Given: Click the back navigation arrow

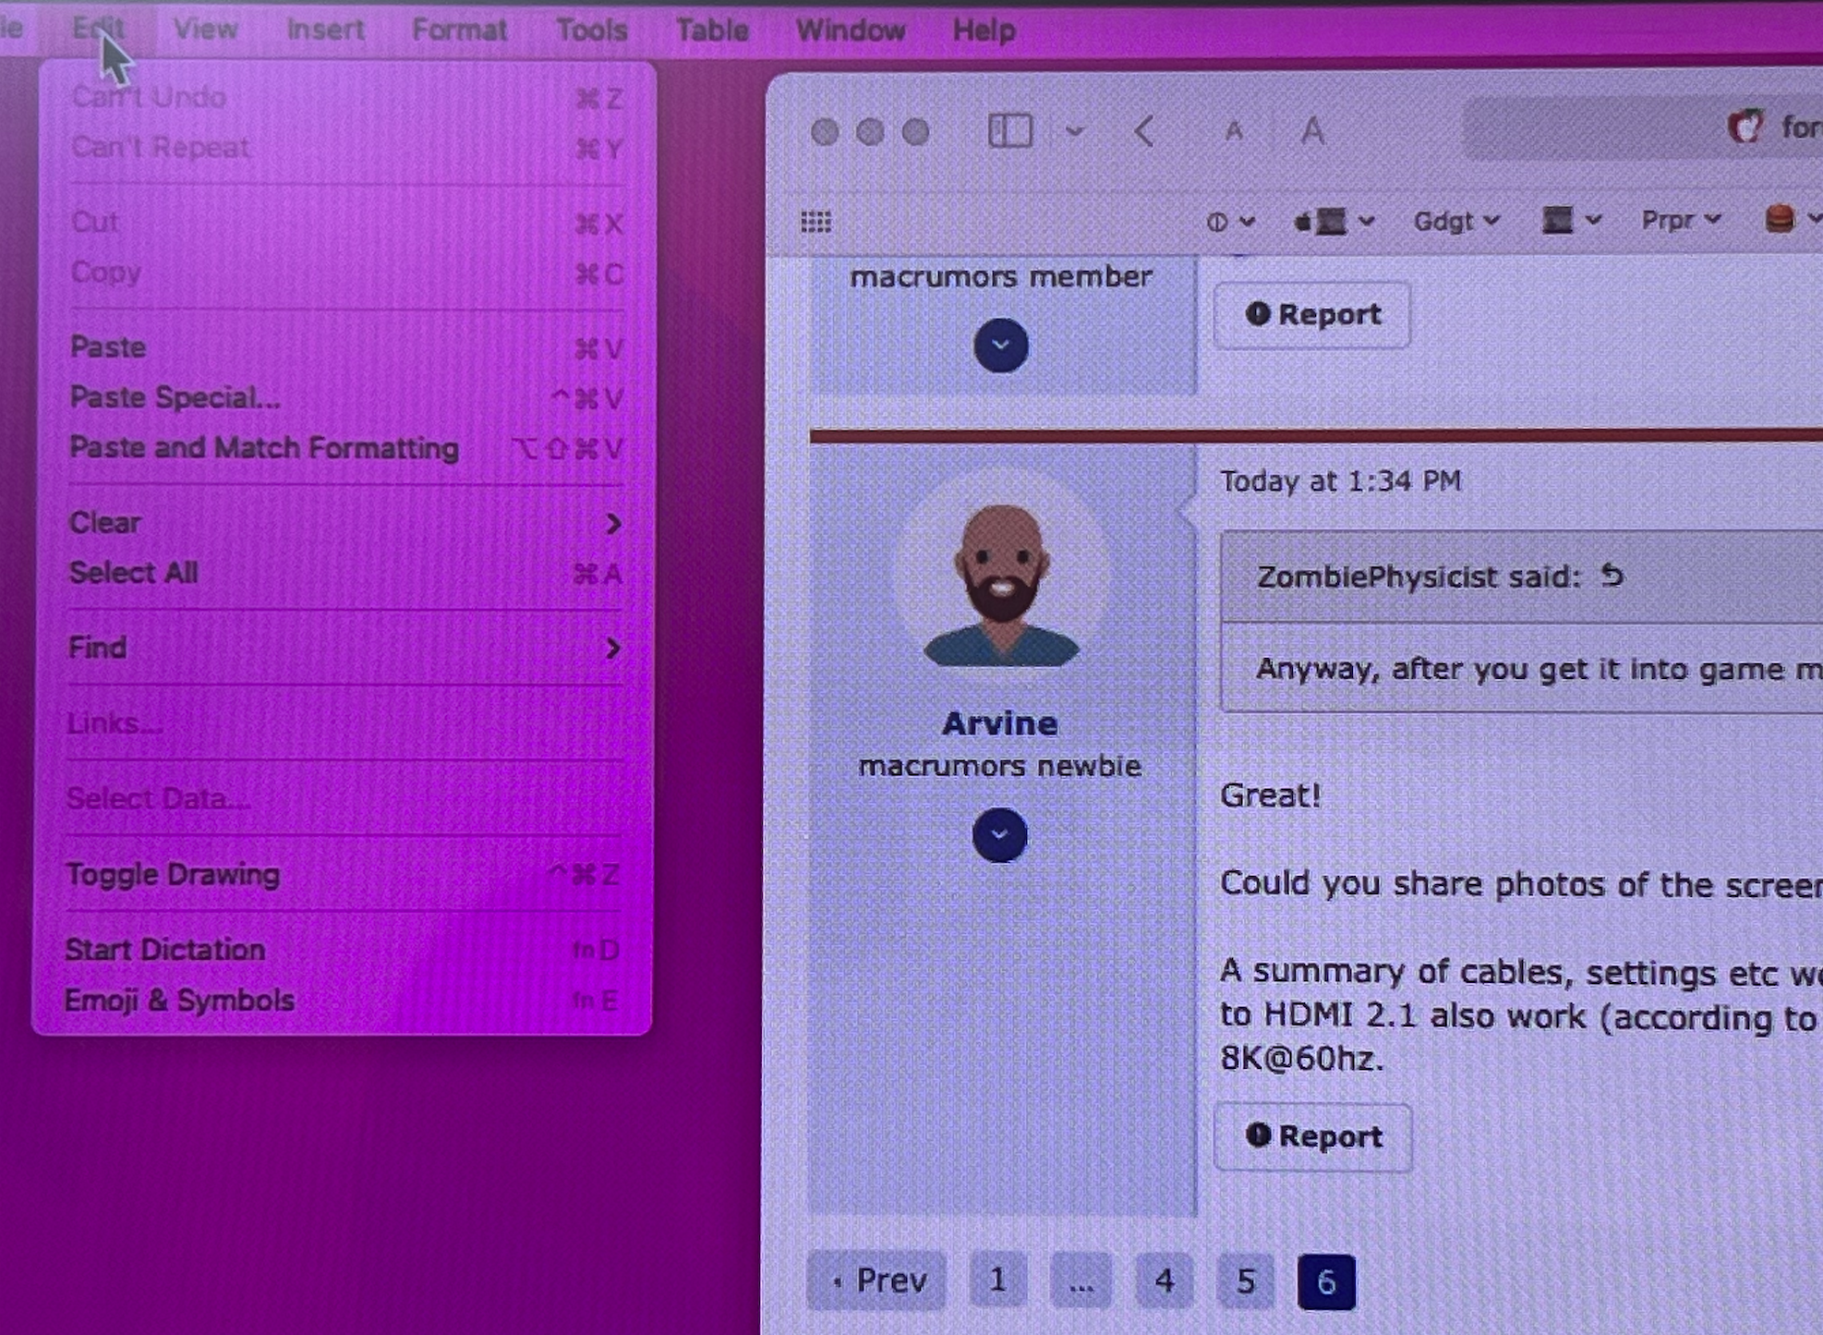Looking at the screenshot, I should tap(1144, 131).
